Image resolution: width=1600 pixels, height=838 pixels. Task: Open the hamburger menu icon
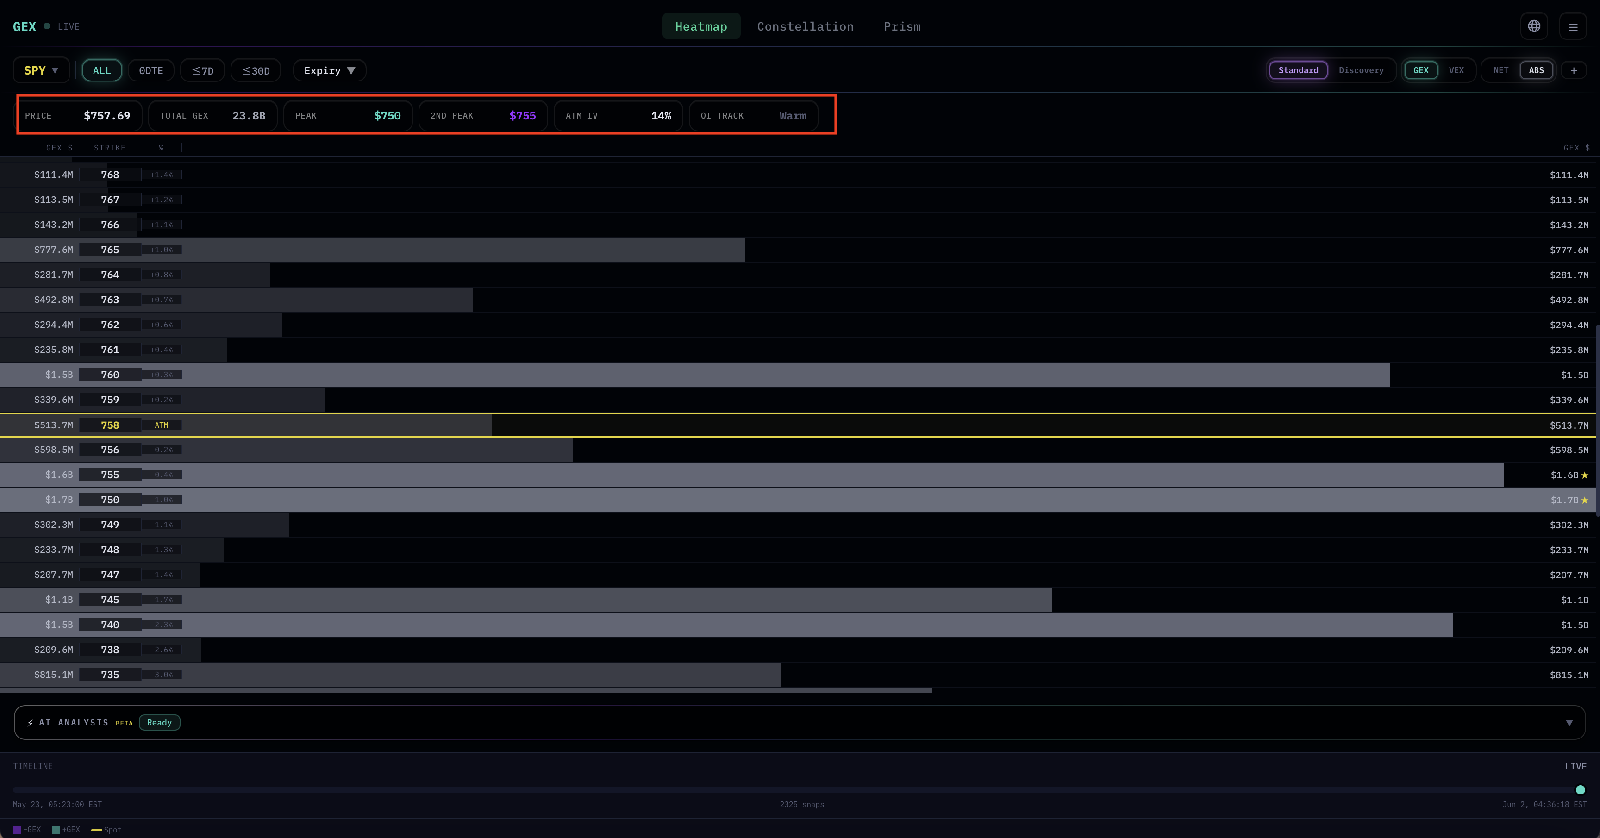(1573, 27)
